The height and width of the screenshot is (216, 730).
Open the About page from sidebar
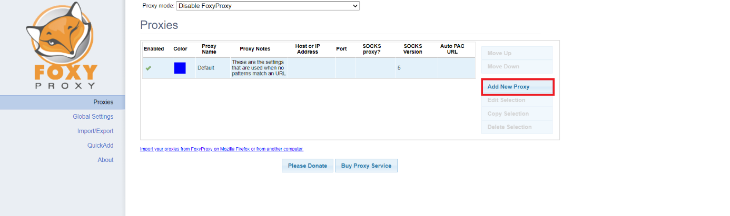click(x=105, y=160)
